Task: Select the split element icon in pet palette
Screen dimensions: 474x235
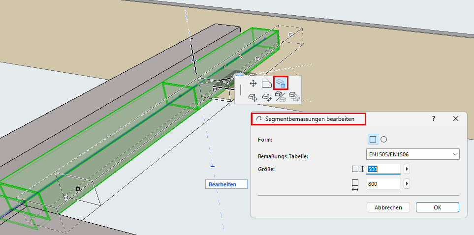Action: (280, 97)
